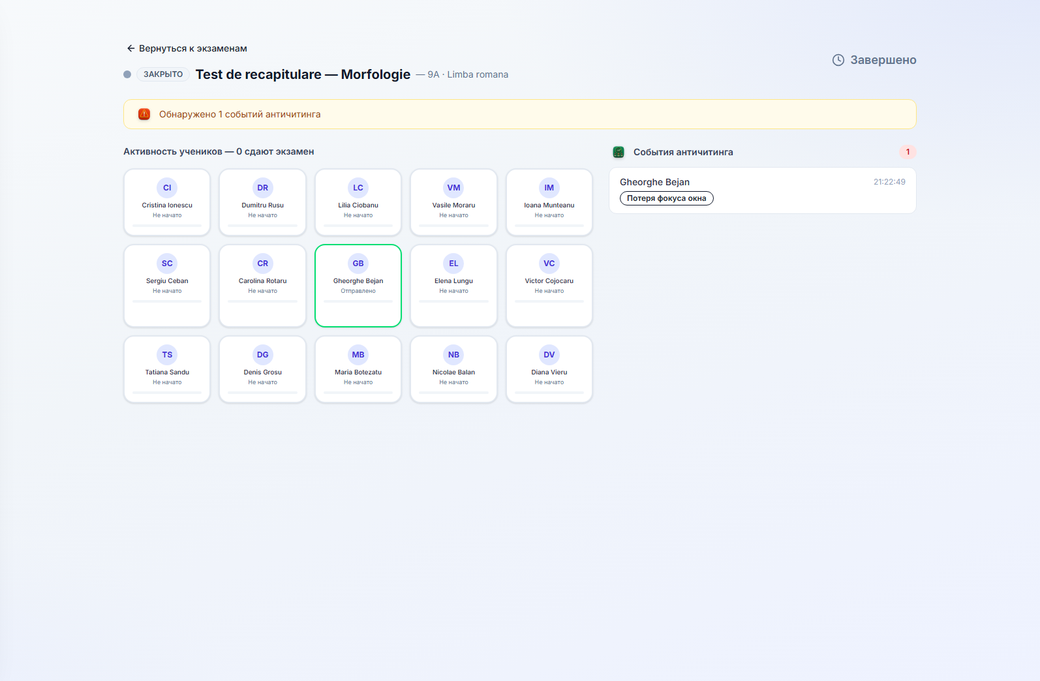Image resolution: width=1040 pixels, height=681 pixels.
Task: Click the event timestamp 21:22:49
Action: point(889,182)
